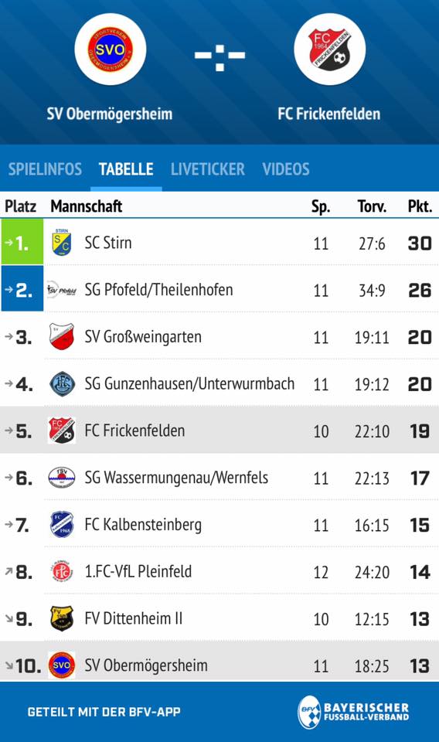Open the FC Frickenfelden club logo in header
The image size is (439, 742).
coord(329,49)
